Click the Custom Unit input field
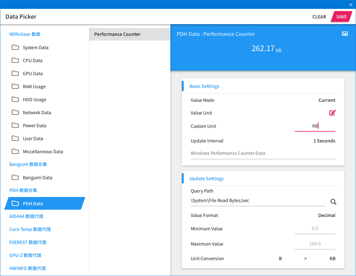This screenshot has height=276, width=356. 315,126
